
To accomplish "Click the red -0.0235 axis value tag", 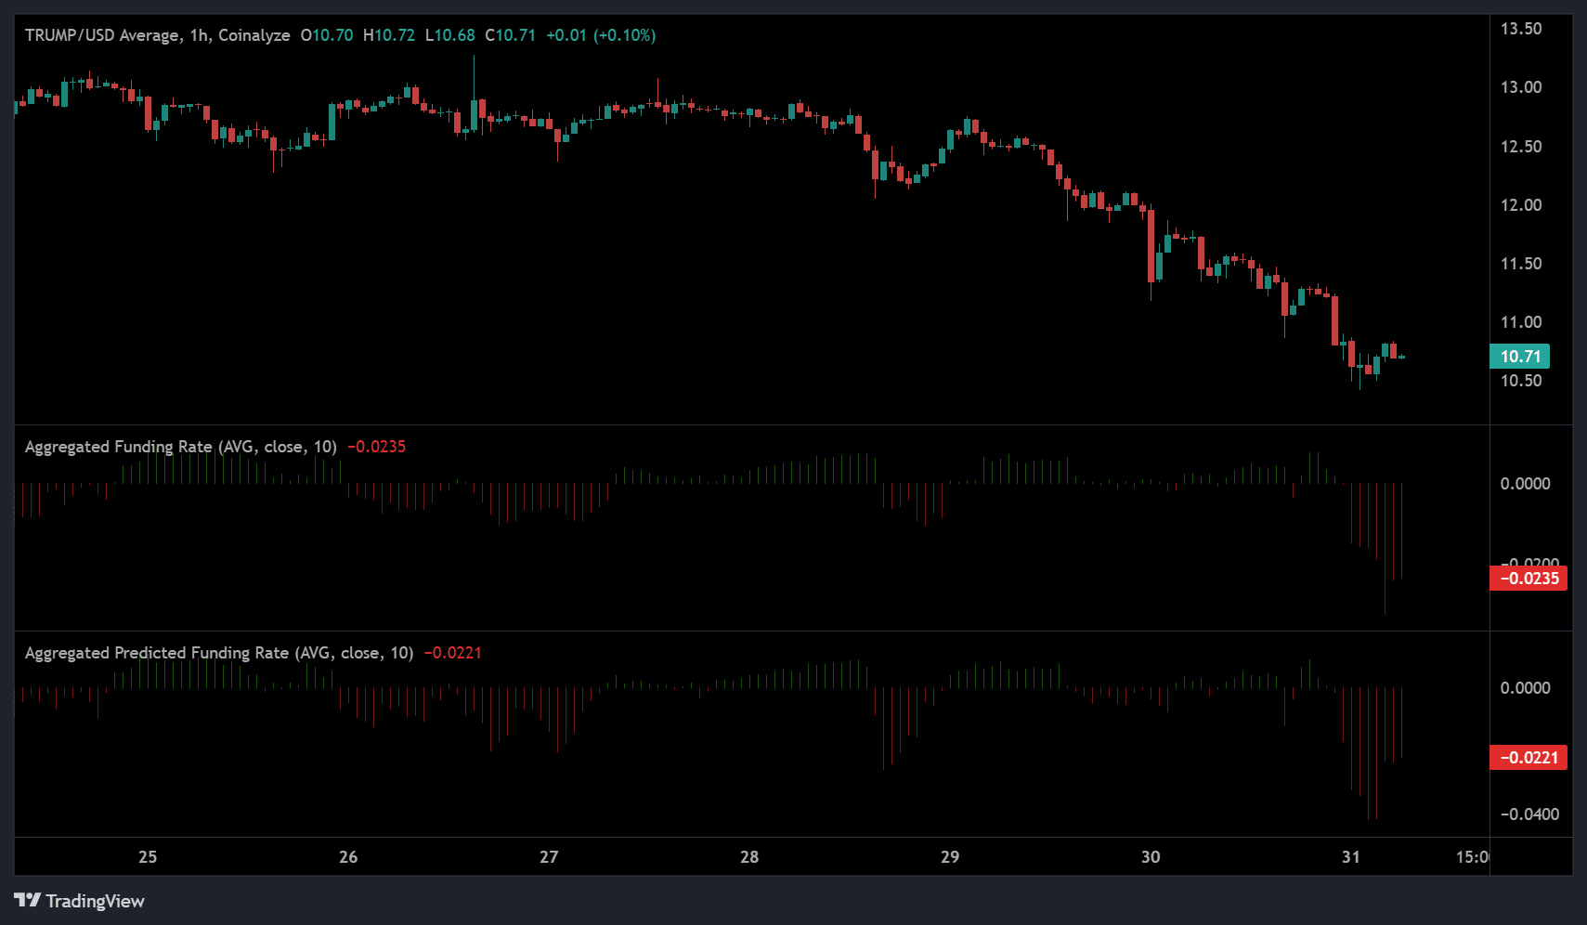I will pos(1528,579).
